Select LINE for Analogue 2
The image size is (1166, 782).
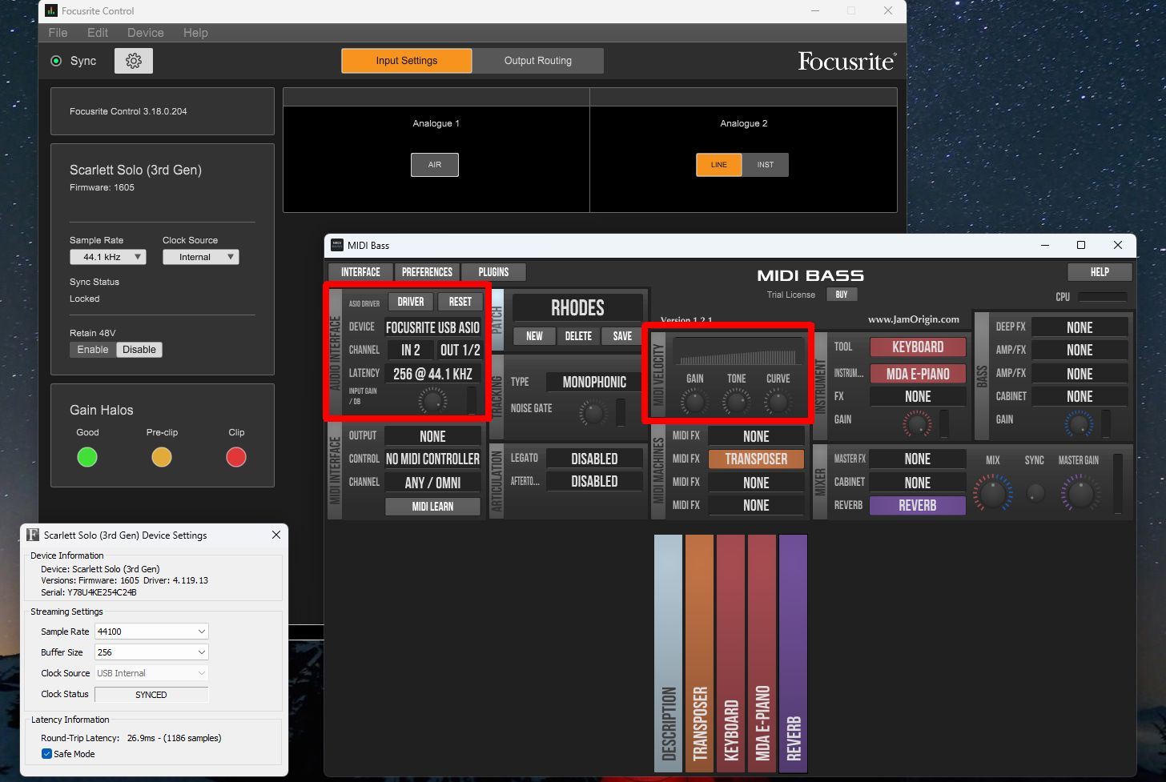[x=719, y=165]
